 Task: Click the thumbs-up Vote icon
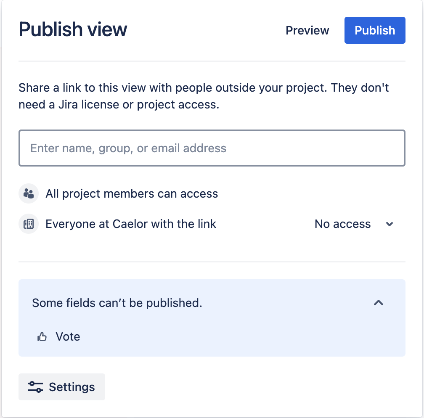pos(42,336)
